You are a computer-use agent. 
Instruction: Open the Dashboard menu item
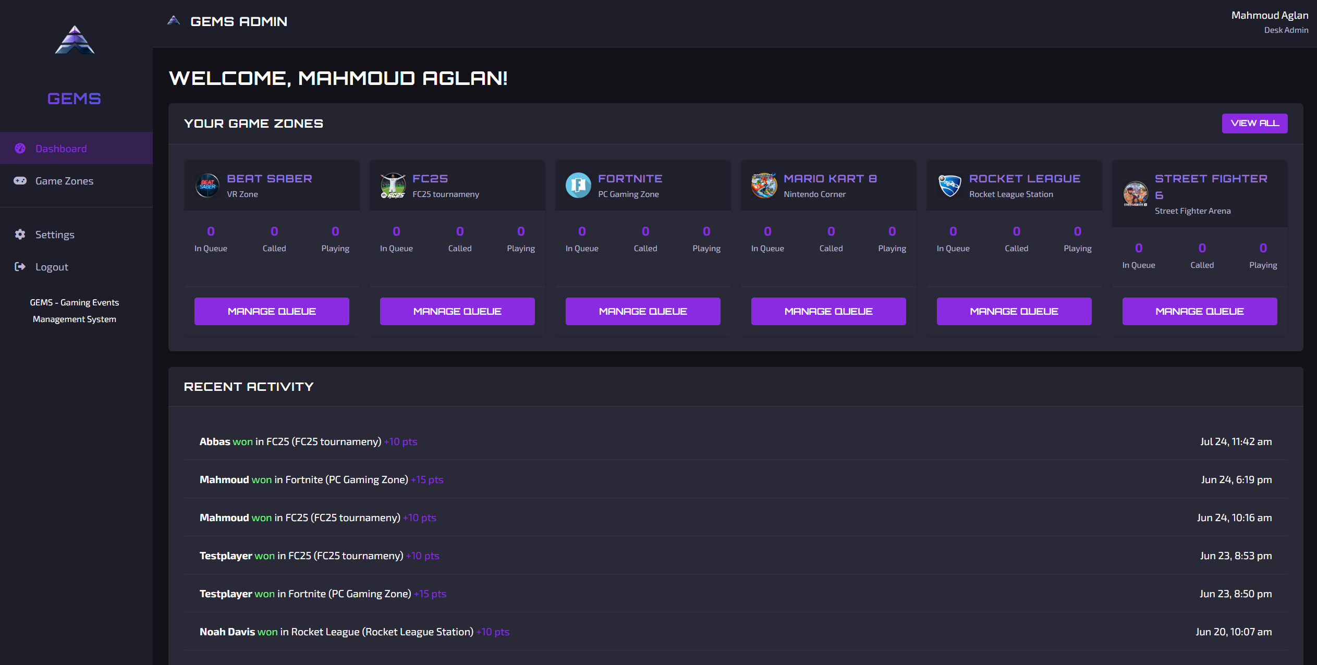click(61, 149)
